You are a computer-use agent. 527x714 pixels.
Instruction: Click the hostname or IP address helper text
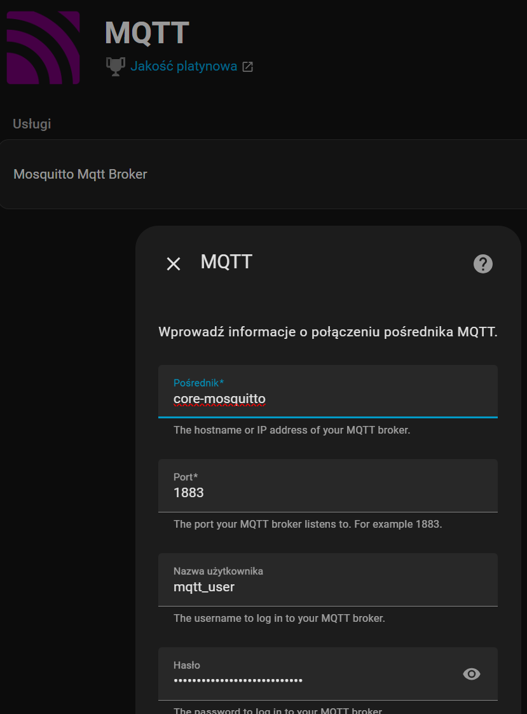click(292, 430)
